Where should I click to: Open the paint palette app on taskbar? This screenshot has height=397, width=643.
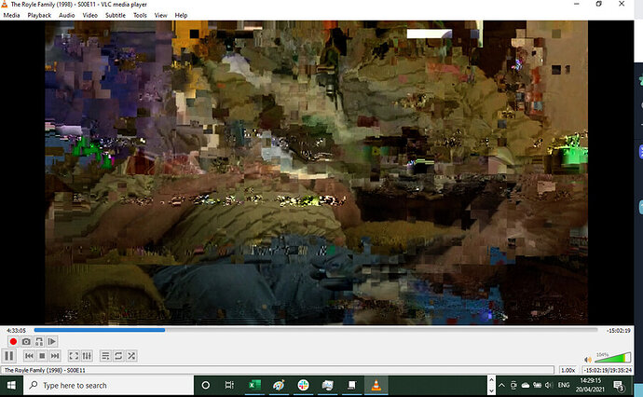[279, 385]
